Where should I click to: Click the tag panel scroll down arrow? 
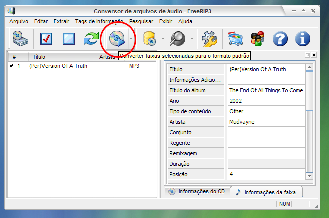point(309,176)
